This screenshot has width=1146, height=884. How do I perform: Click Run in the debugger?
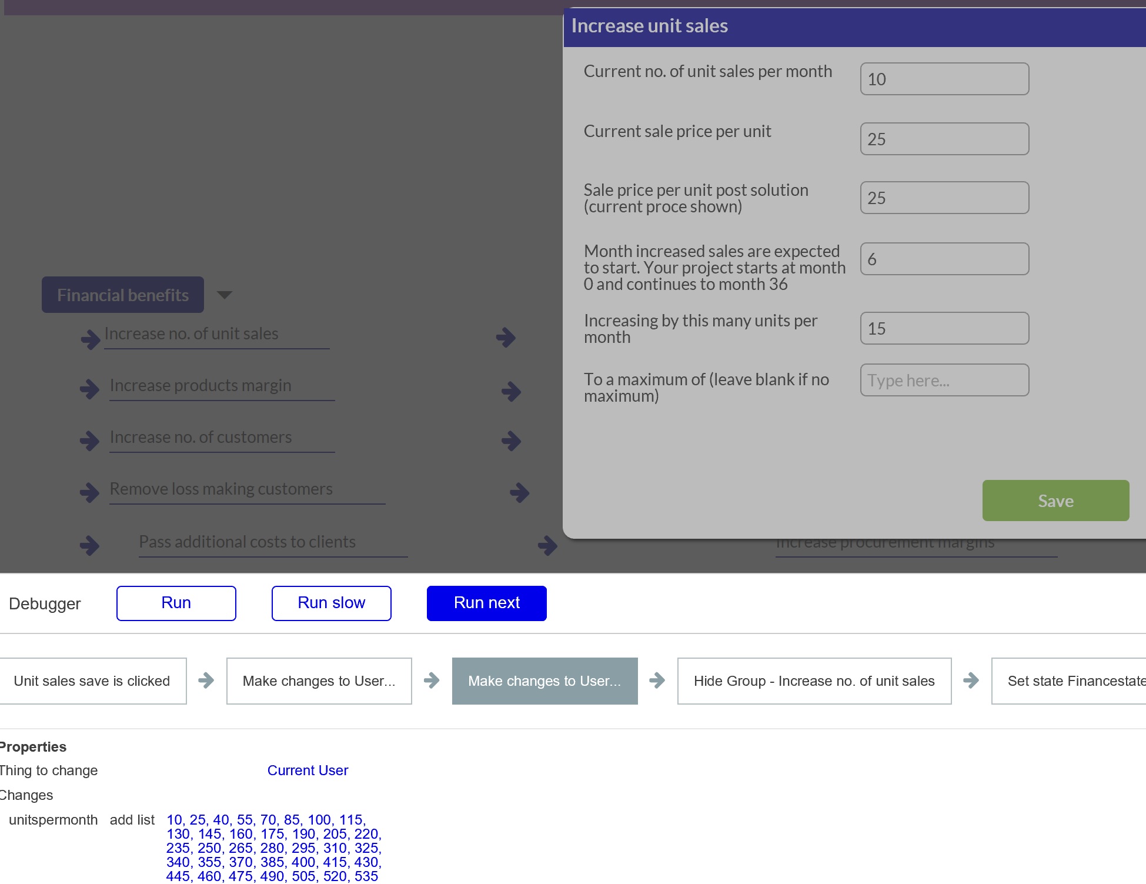[176, 603]
